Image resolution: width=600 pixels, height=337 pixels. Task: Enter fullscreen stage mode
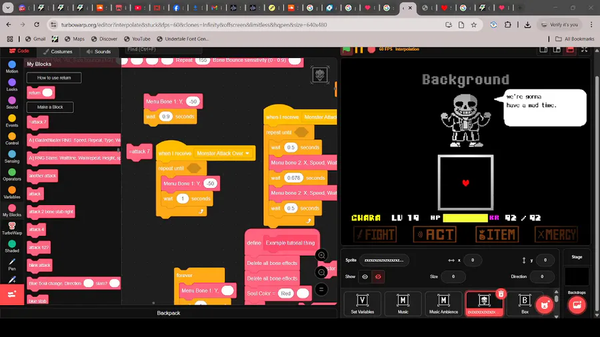click(584, 50)
